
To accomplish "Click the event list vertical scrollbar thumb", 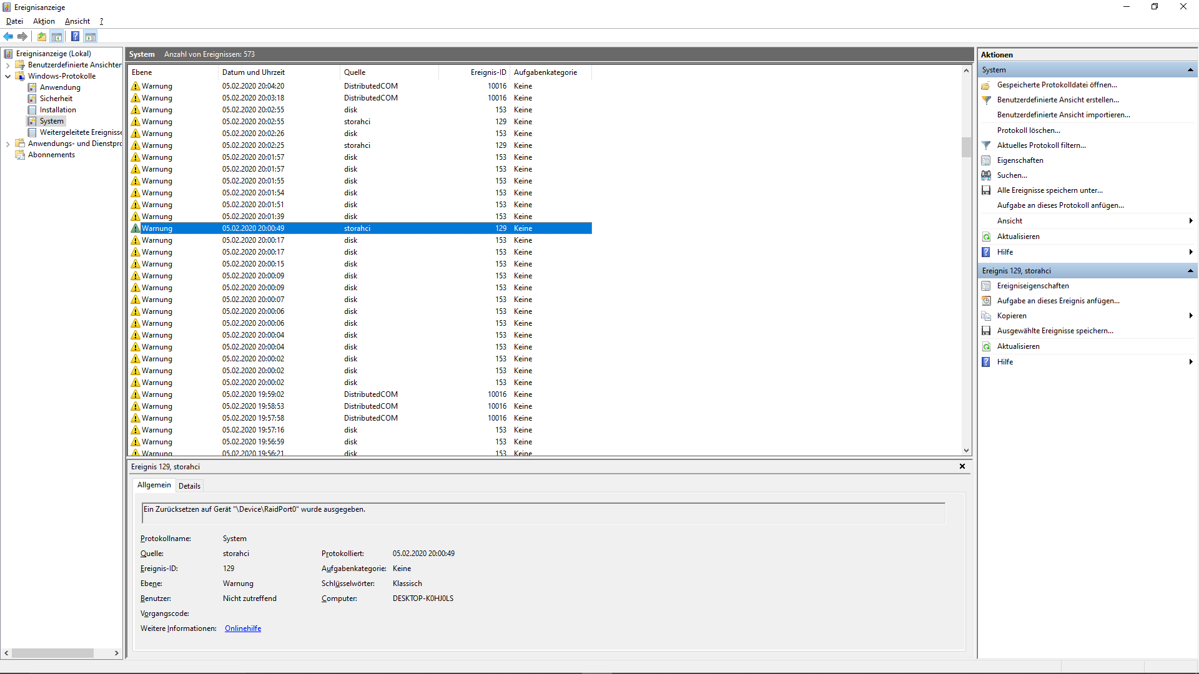I will point(966,147).
